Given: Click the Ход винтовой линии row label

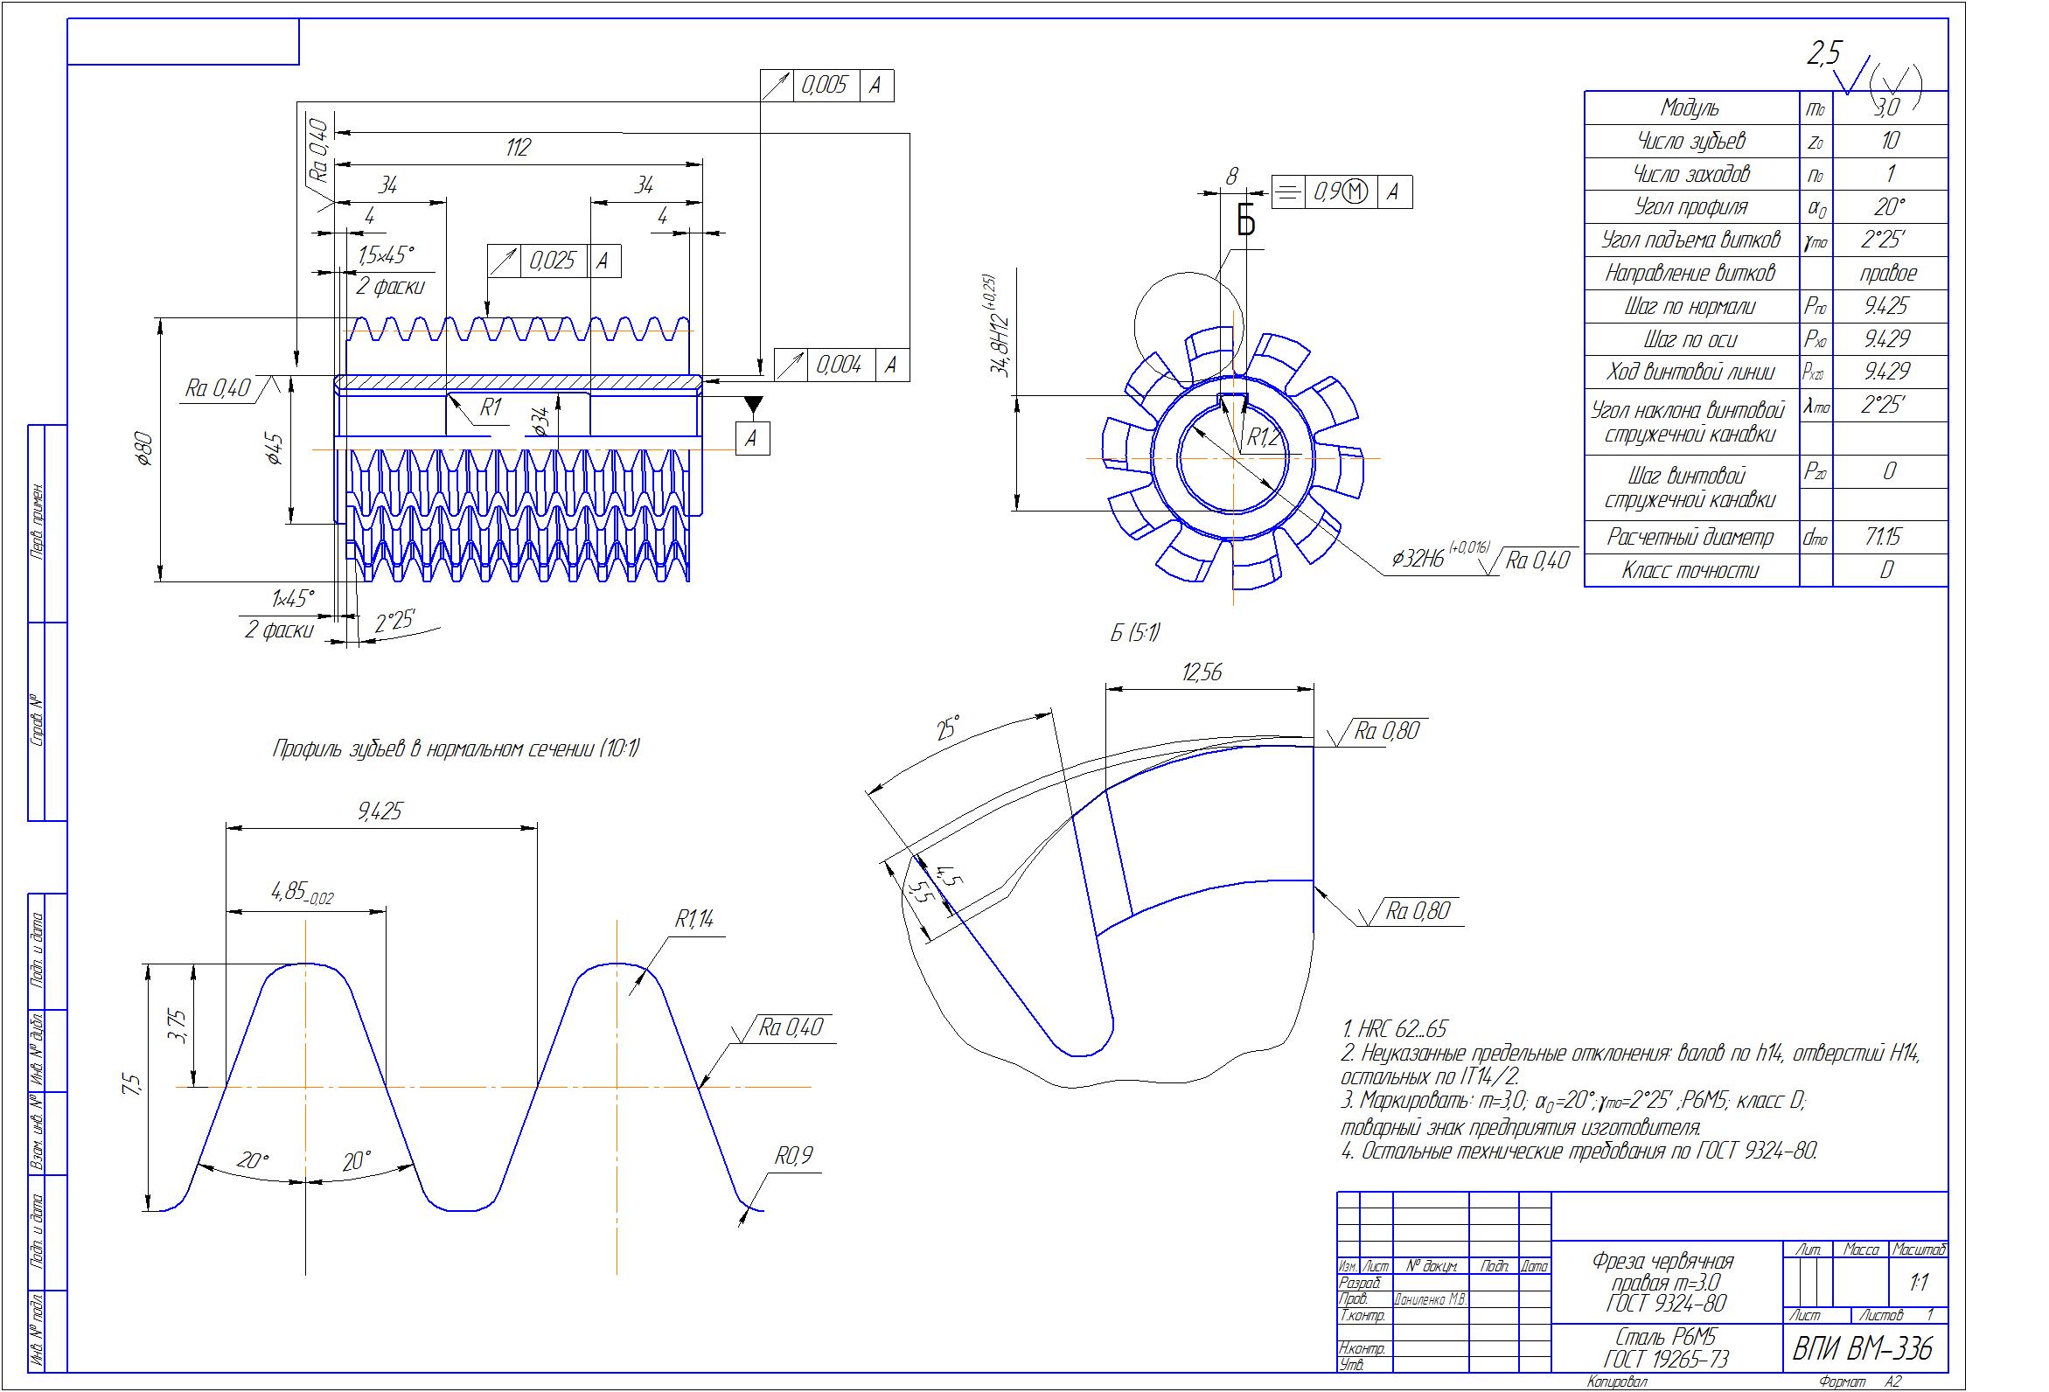Looking at the screenshot, I should pos(1690,372).
